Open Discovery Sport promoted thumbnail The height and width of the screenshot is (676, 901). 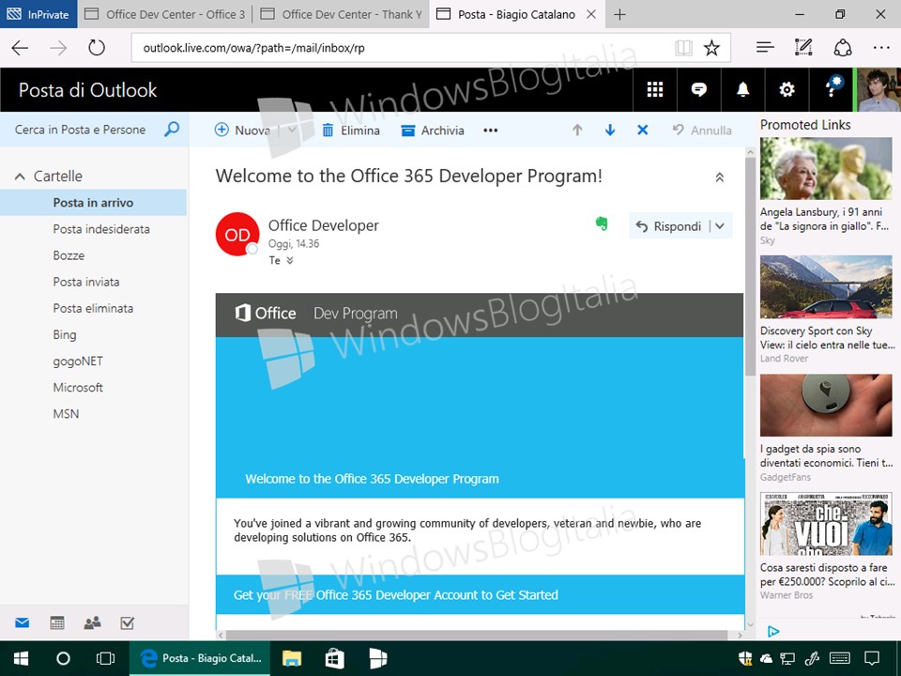pos(826,287)
